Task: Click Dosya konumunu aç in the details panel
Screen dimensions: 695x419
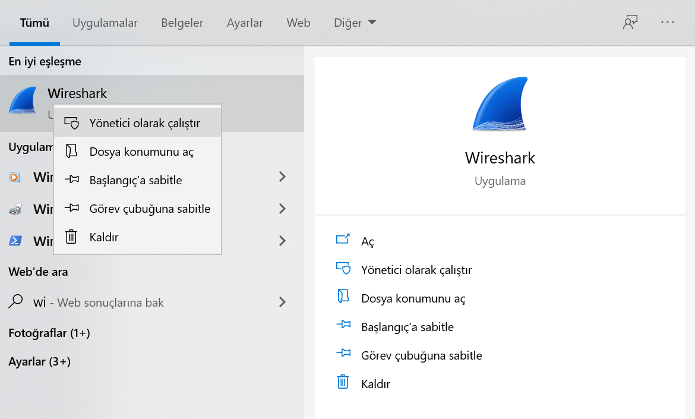Action: point(413,298)
